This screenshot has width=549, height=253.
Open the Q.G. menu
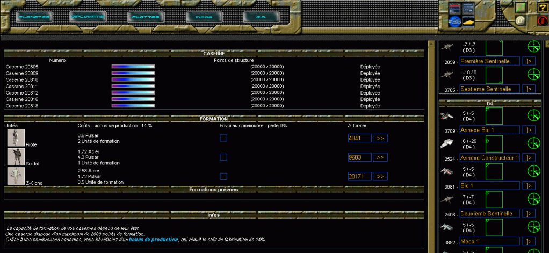(x=261, y=17)
